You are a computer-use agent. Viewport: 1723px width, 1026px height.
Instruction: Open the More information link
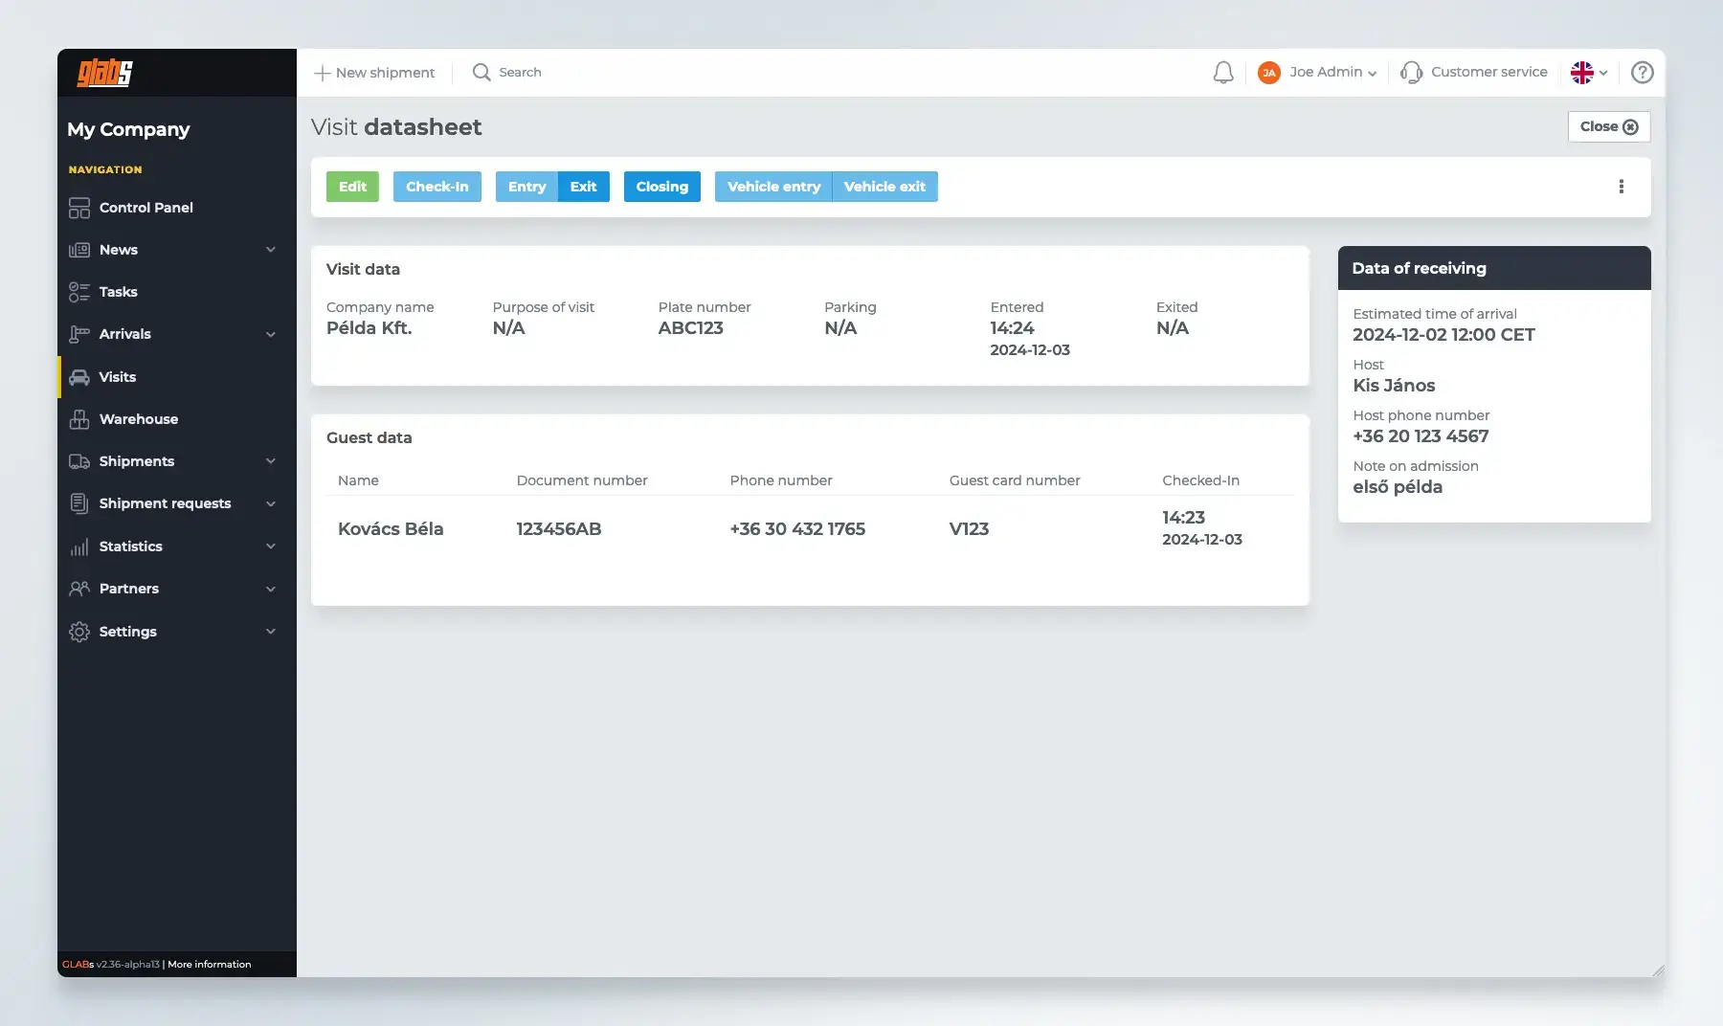(209, 965)
